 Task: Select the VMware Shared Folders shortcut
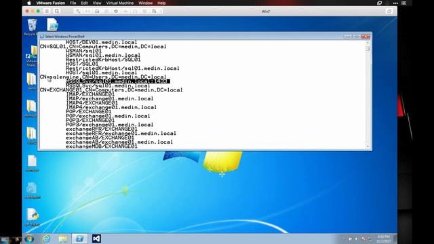[32, 56]
